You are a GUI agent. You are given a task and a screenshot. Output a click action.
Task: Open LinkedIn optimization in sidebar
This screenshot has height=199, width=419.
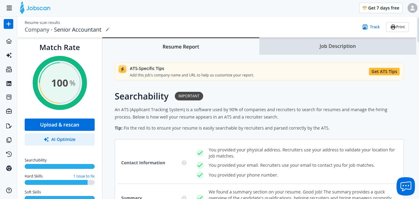click(9, 83)
